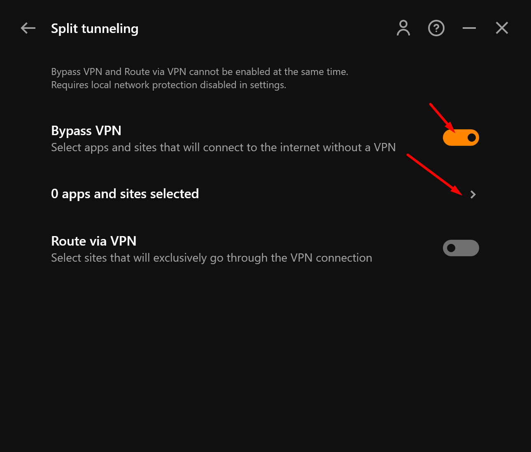Click the red arrow pointing at the chevron
The image size is (531, 452).
pos(435,174)
